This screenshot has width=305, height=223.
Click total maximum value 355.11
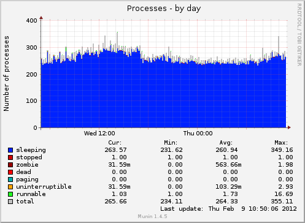click(x=282, y=202)
